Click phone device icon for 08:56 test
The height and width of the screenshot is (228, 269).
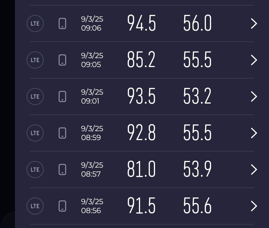tap(62, 206)
